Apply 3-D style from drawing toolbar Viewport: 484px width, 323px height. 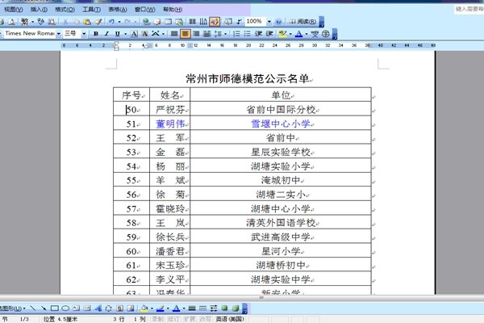tap(236, 308)
